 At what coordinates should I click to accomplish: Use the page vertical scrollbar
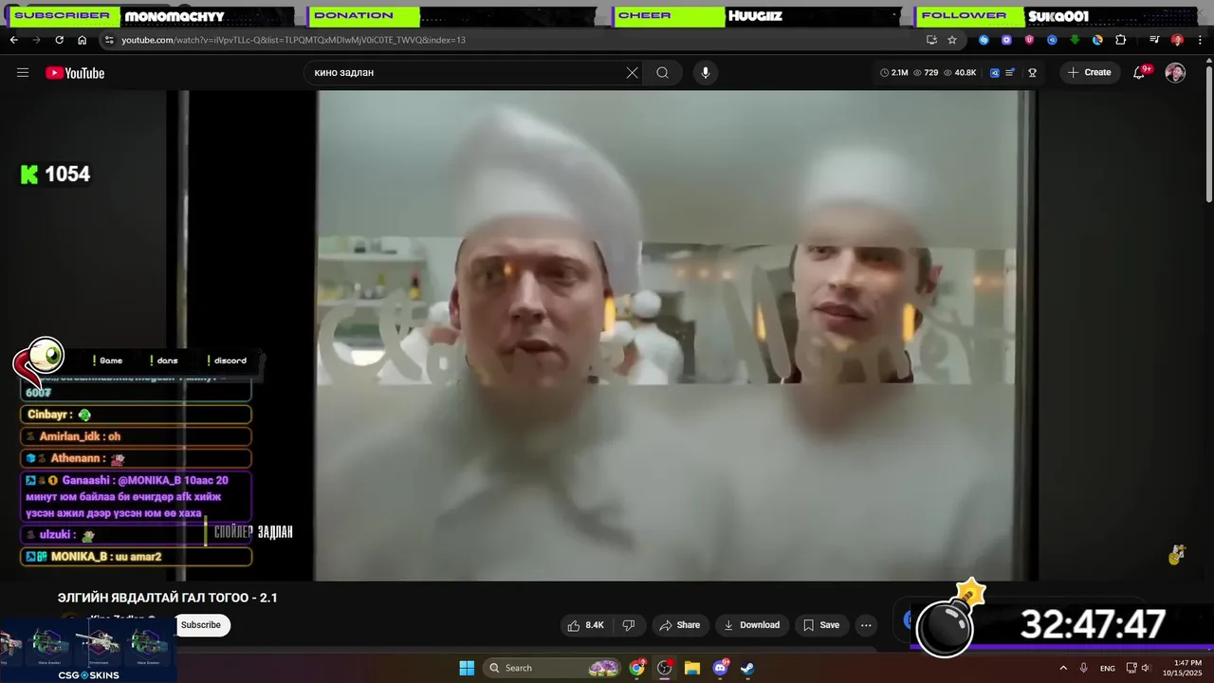pos(1209,133)
